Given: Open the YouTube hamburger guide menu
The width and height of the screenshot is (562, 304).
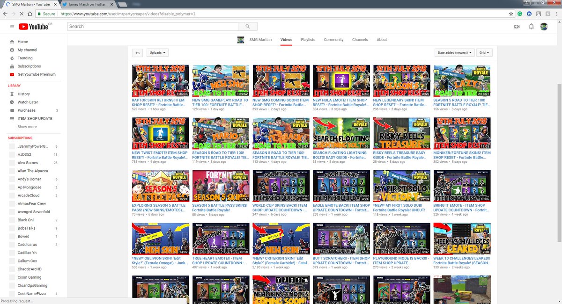Looking at the screenshot, I should (12, 27).
